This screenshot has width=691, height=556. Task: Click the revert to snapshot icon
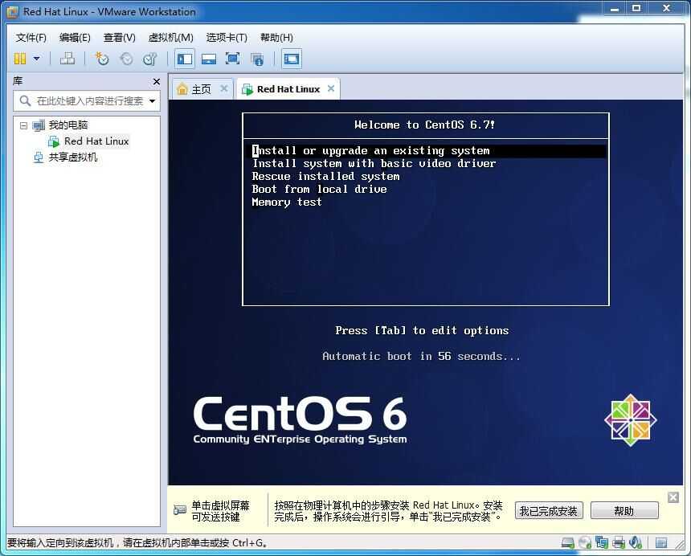126,59
